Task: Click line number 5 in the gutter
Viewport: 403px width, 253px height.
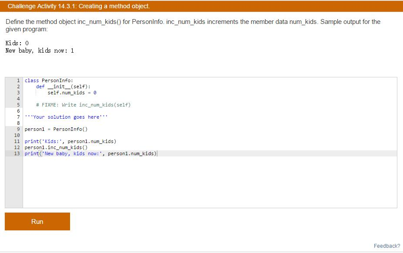Action: click(18, 105)
